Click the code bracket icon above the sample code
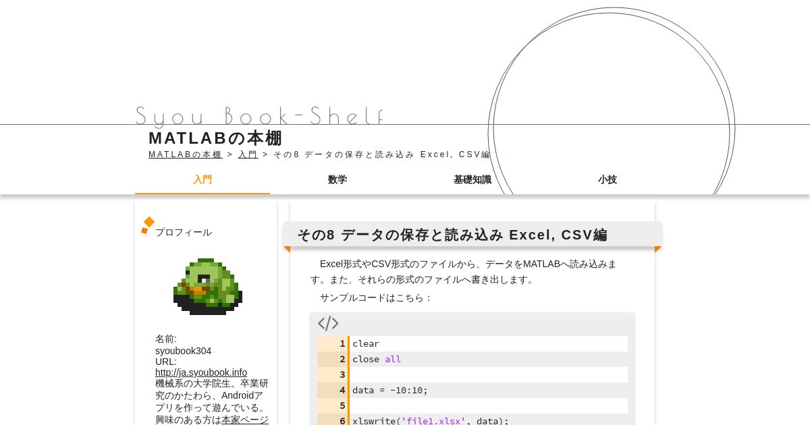Screen dimensions: 810x425 point(328,323)
